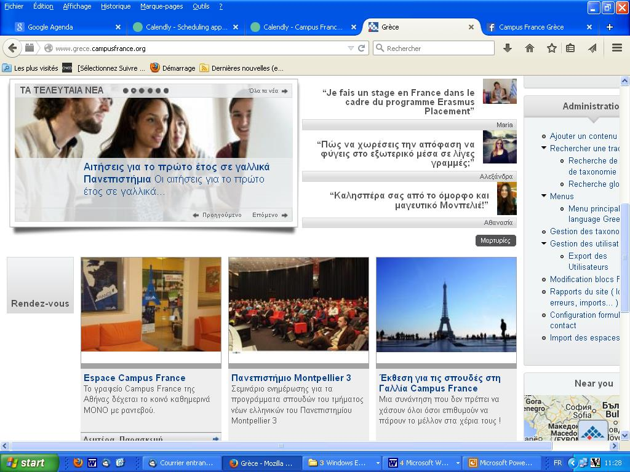Click the vertical scrollbar down arrow
Viewport: 630px width, 472px height.
[624, 436]
